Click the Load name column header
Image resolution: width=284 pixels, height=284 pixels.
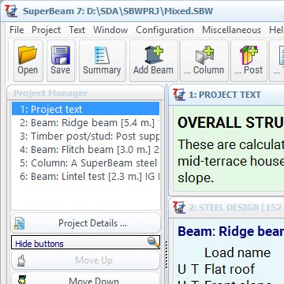point(237,252)
